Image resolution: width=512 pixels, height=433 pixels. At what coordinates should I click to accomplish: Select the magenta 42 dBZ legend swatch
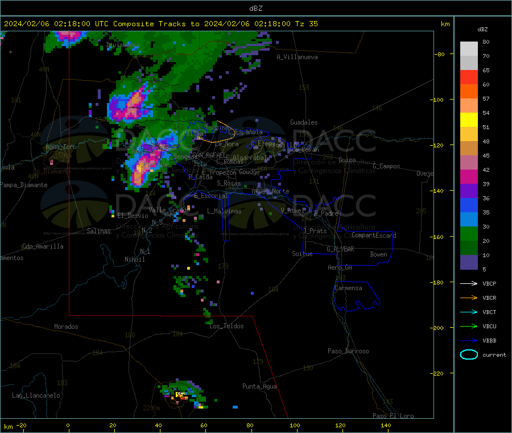coord(469,176)
